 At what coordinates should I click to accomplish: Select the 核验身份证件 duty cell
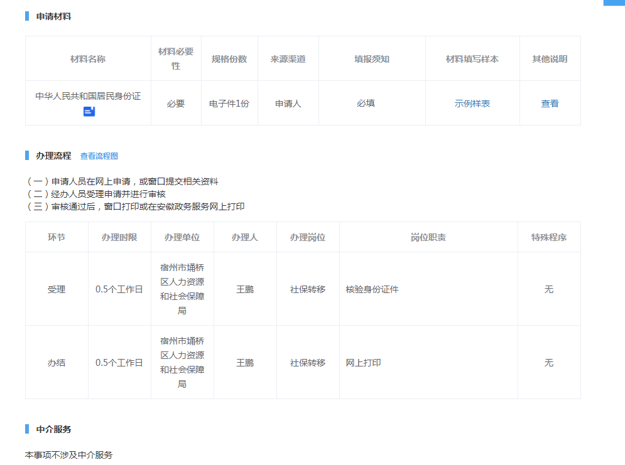pyautogui.click(x=372, y=289)
